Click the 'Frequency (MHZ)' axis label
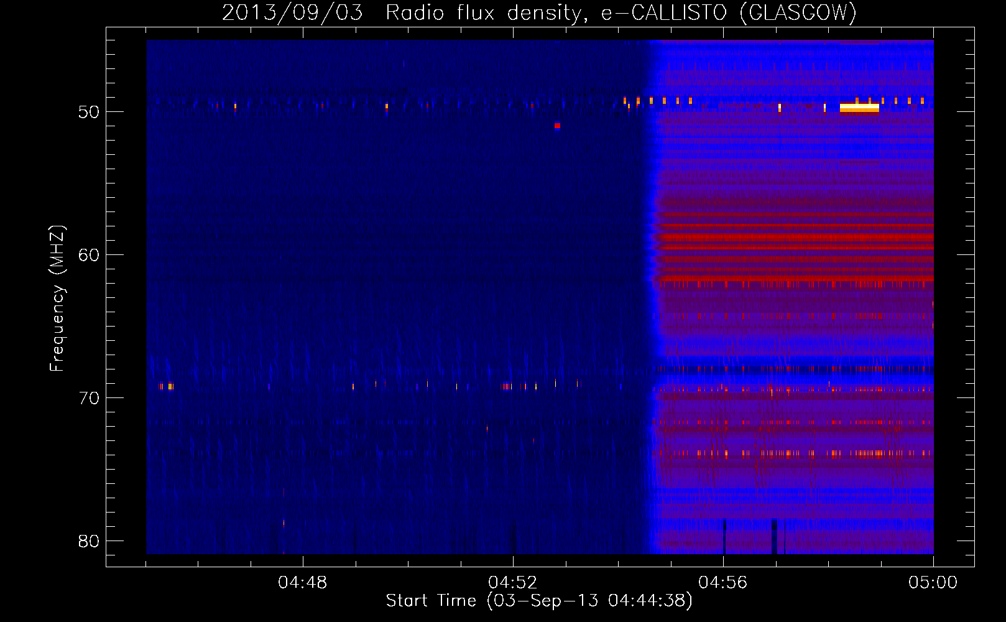Screen dimensions: 1006x622 pos(57,299)
